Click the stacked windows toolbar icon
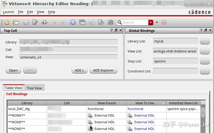The height and width of the screenshot is (133, 214). (x=82, y=22)
